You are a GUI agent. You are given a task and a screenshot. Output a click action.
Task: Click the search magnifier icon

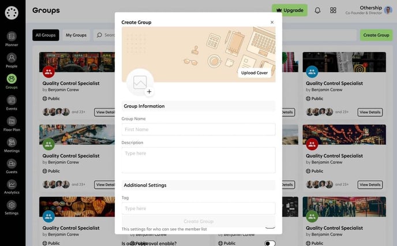tap(99, 35)
